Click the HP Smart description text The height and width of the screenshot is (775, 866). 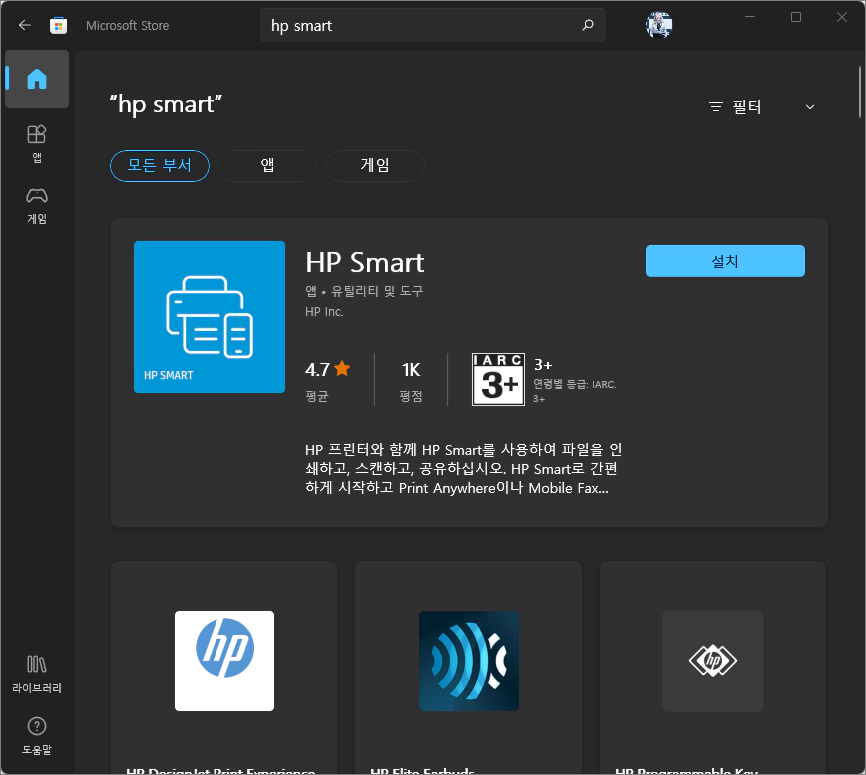click(463, 468)
